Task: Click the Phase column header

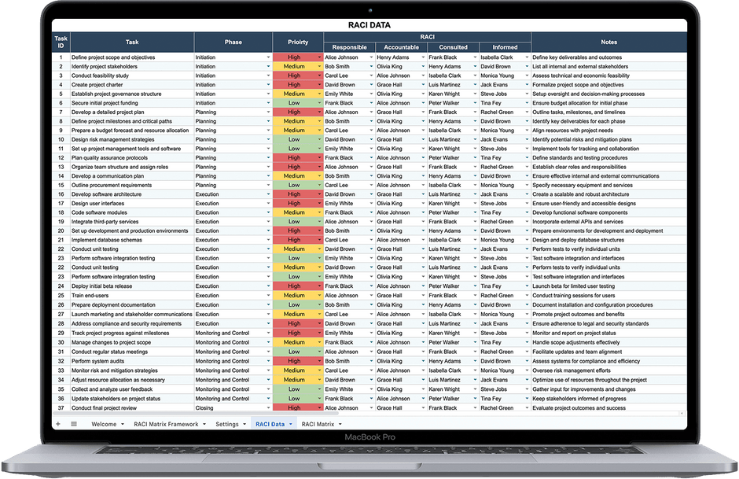Action: pyautogui.click(x=233, y=42)
